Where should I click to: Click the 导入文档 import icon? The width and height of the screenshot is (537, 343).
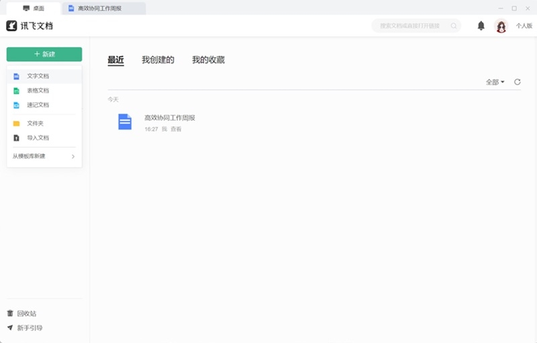point(16,138)
